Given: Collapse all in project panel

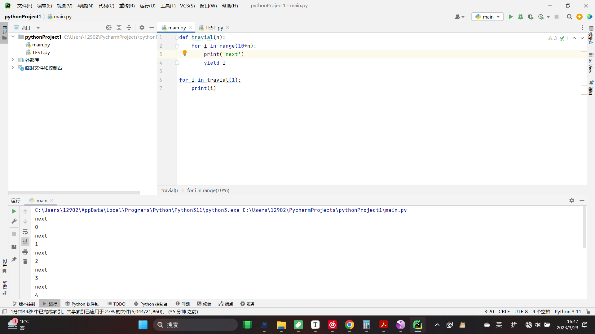Looking at the screenshot, I should coord(129,28).
